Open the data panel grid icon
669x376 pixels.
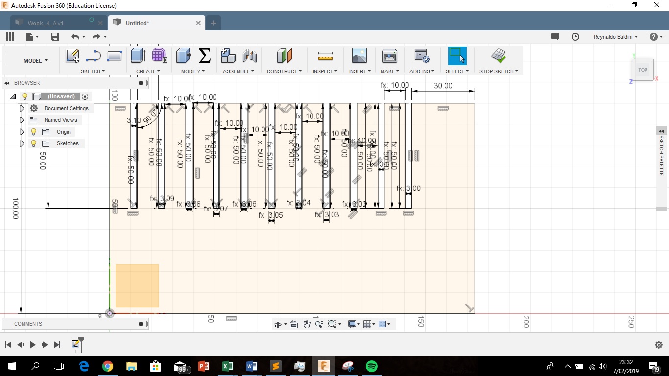point(10,37)
